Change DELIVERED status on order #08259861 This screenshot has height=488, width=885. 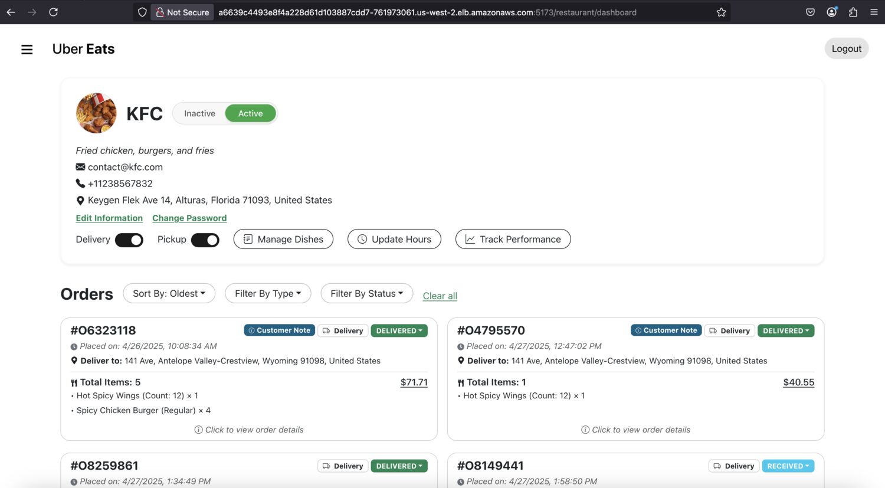tap(399, 466)
